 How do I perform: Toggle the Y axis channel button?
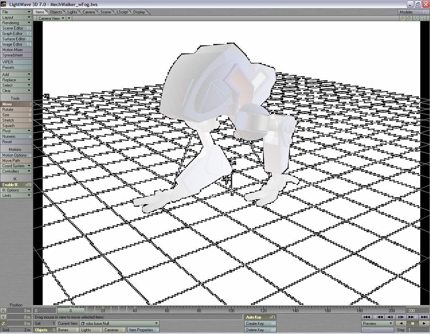pos(3,317)
